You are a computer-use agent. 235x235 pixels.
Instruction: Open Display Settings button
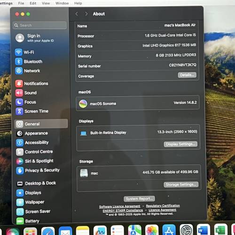(180, 144)
